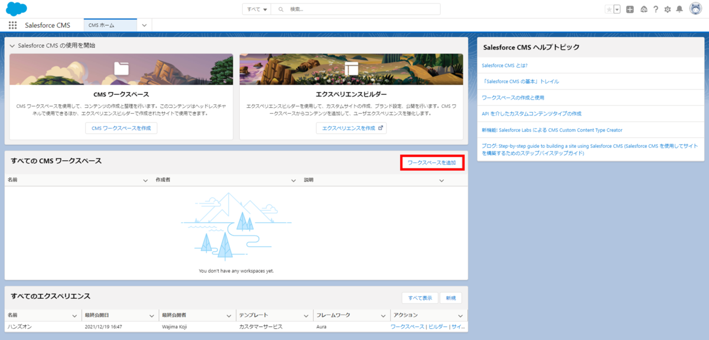Click the エクスペリエンスビルダー layout icon

pos(352,68)
